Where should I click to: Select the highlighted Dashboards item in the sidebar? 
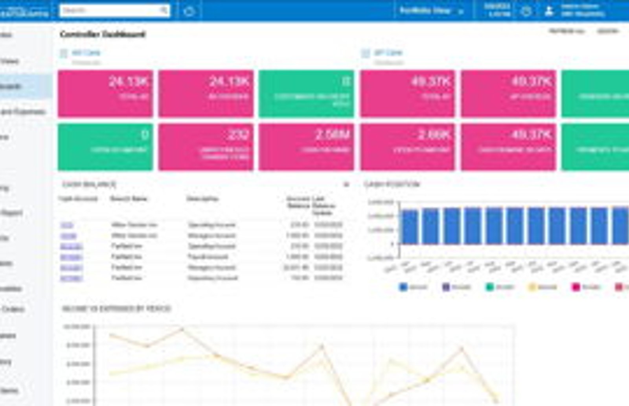pos(26,86)
